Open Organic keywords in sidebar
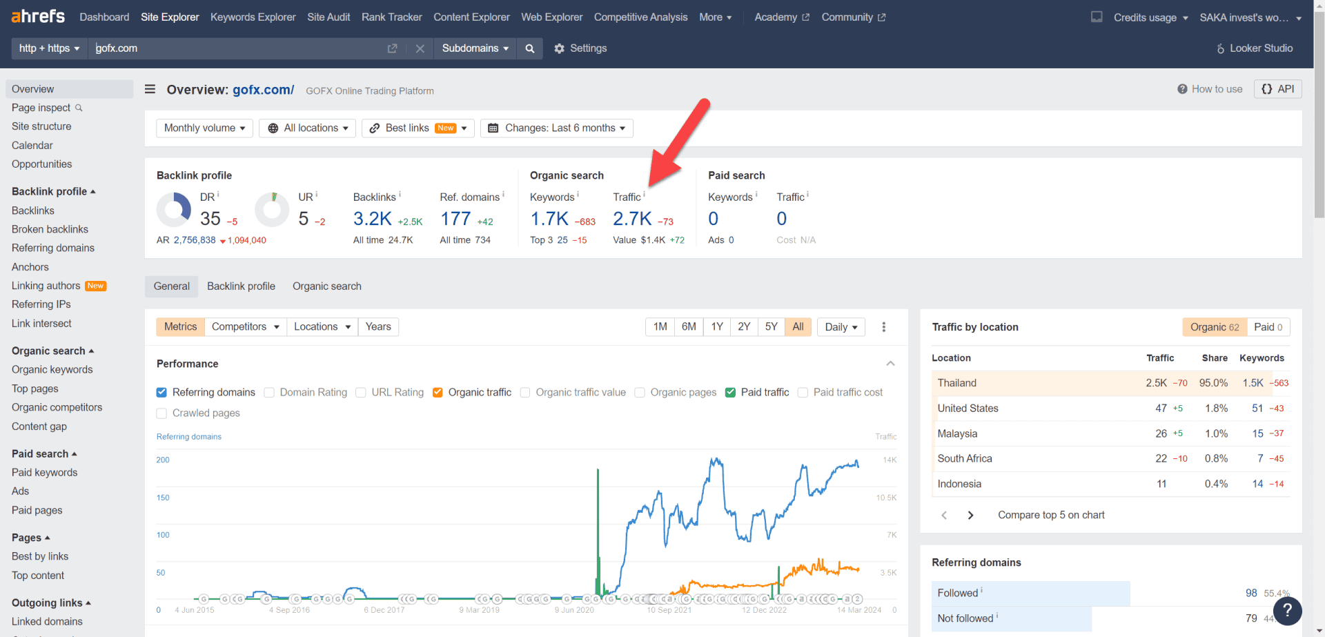 click(52, 370)
